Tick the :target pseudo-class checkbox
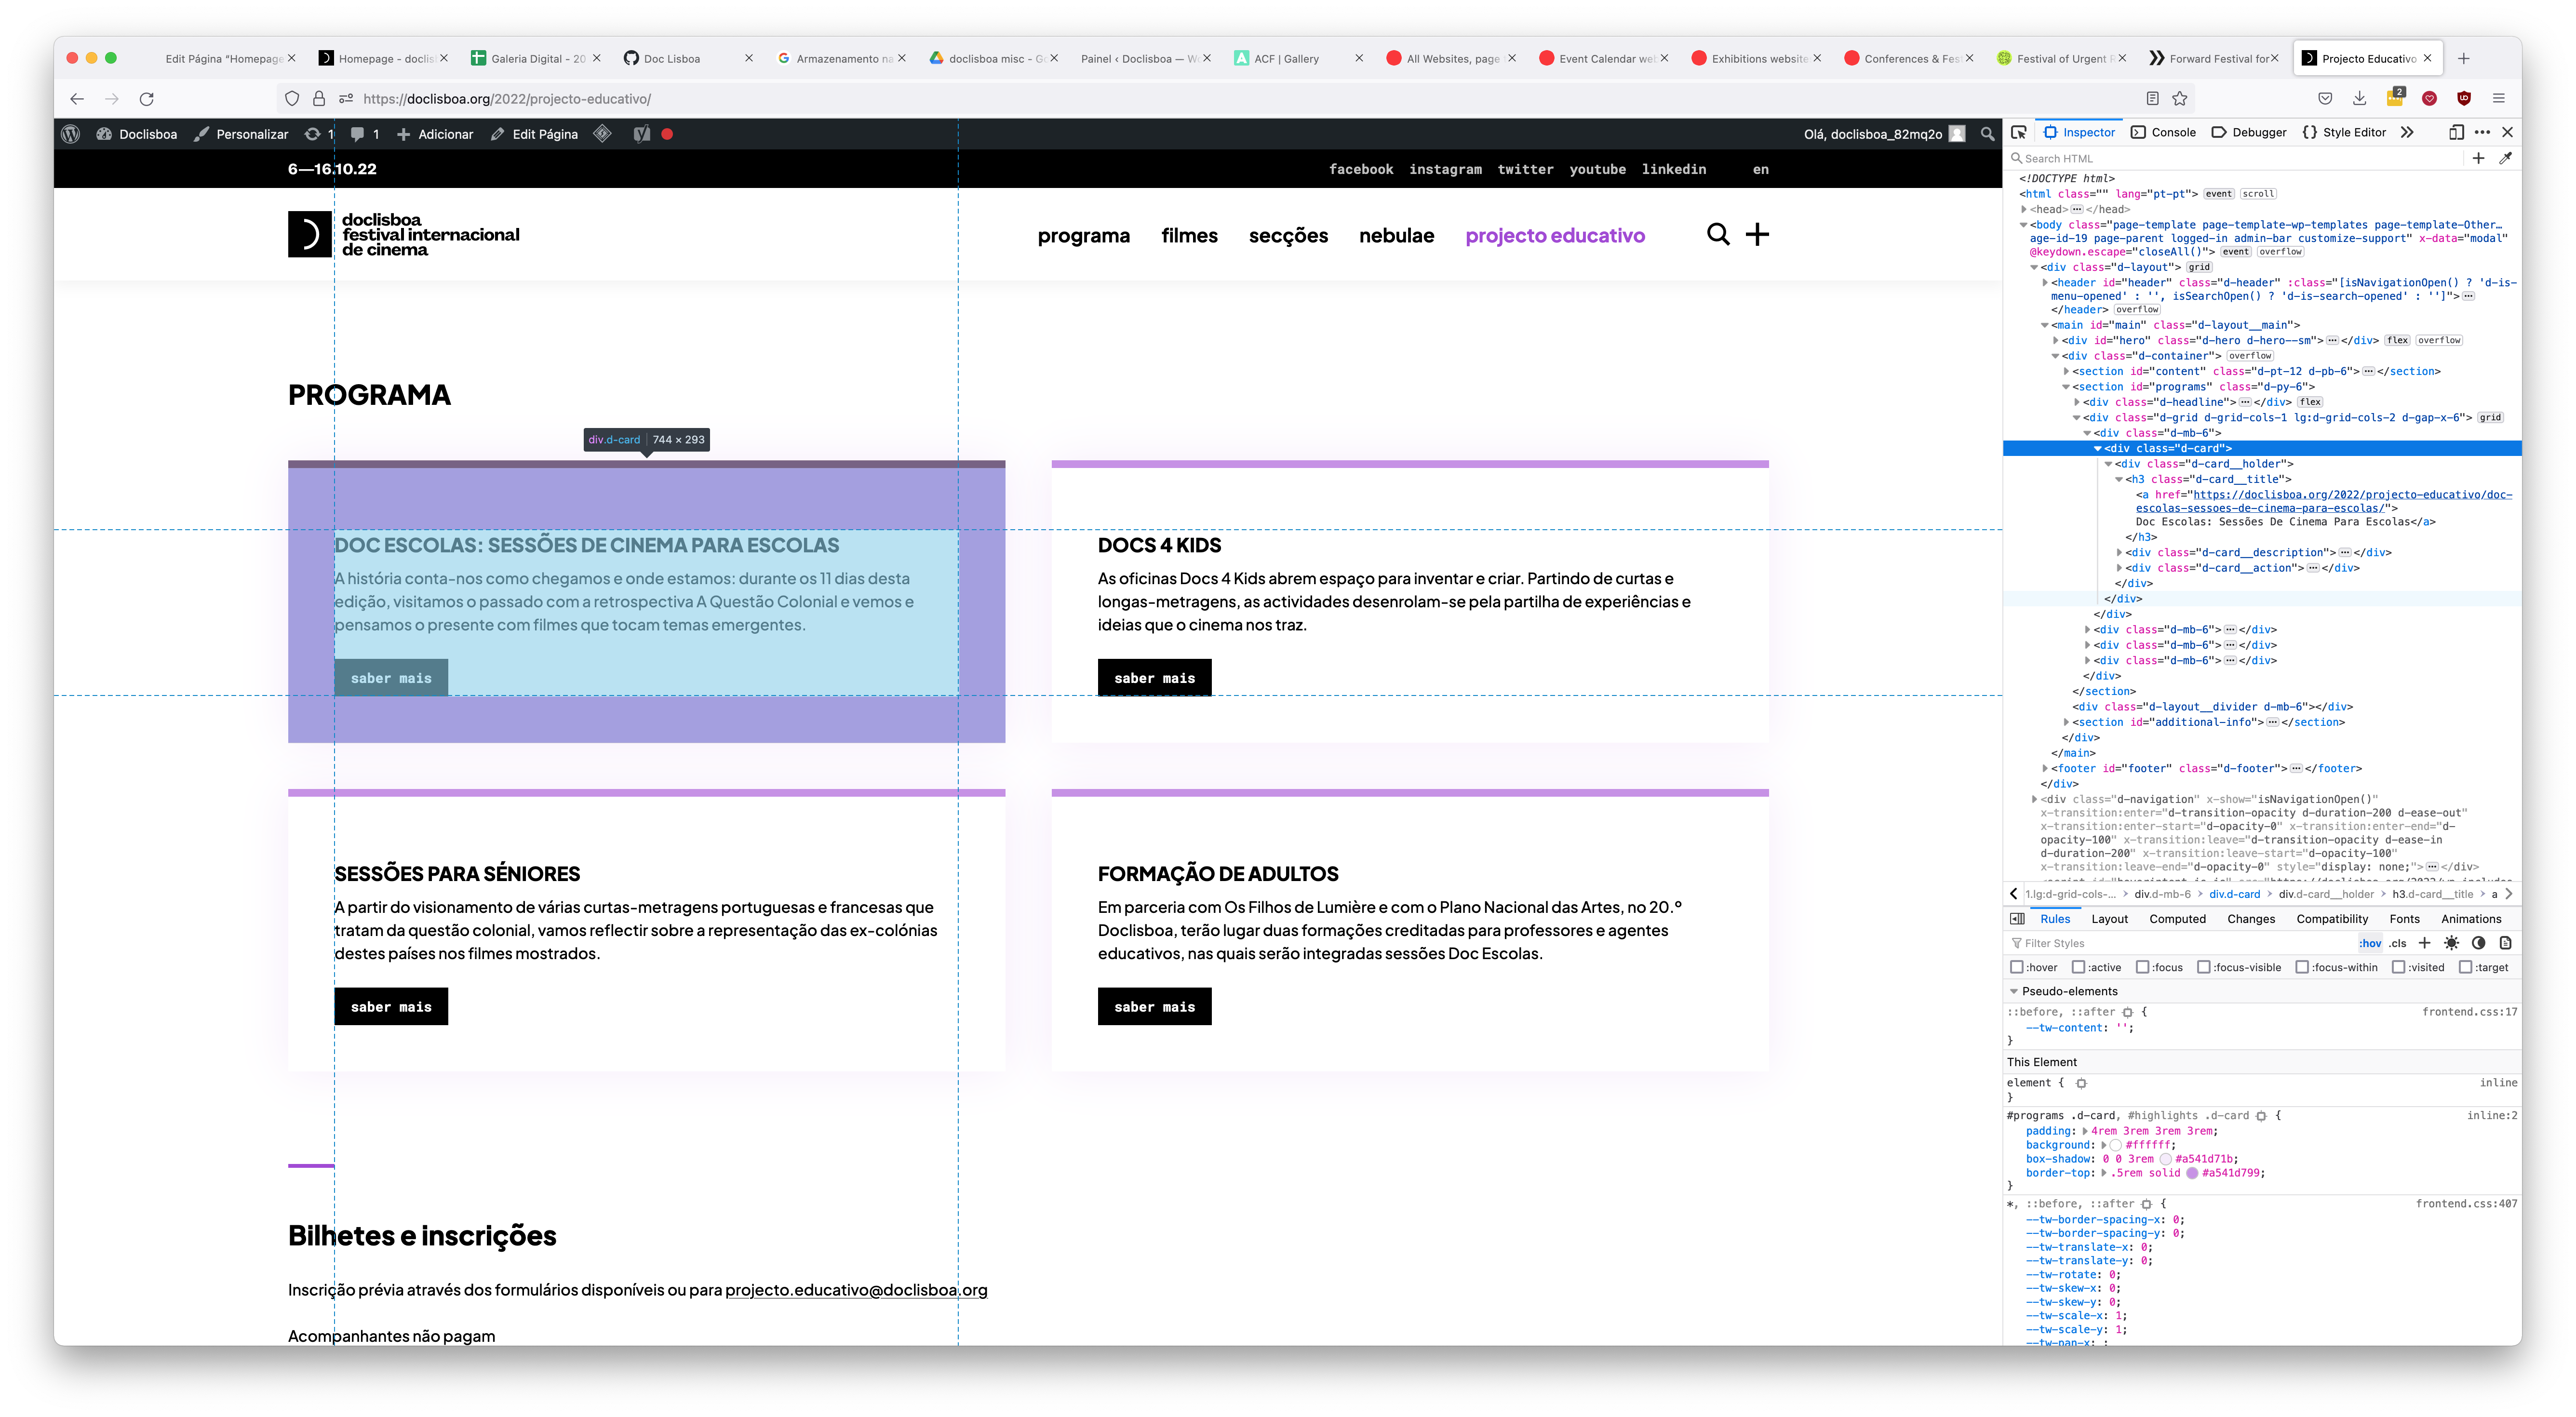 click(2466, 967)
